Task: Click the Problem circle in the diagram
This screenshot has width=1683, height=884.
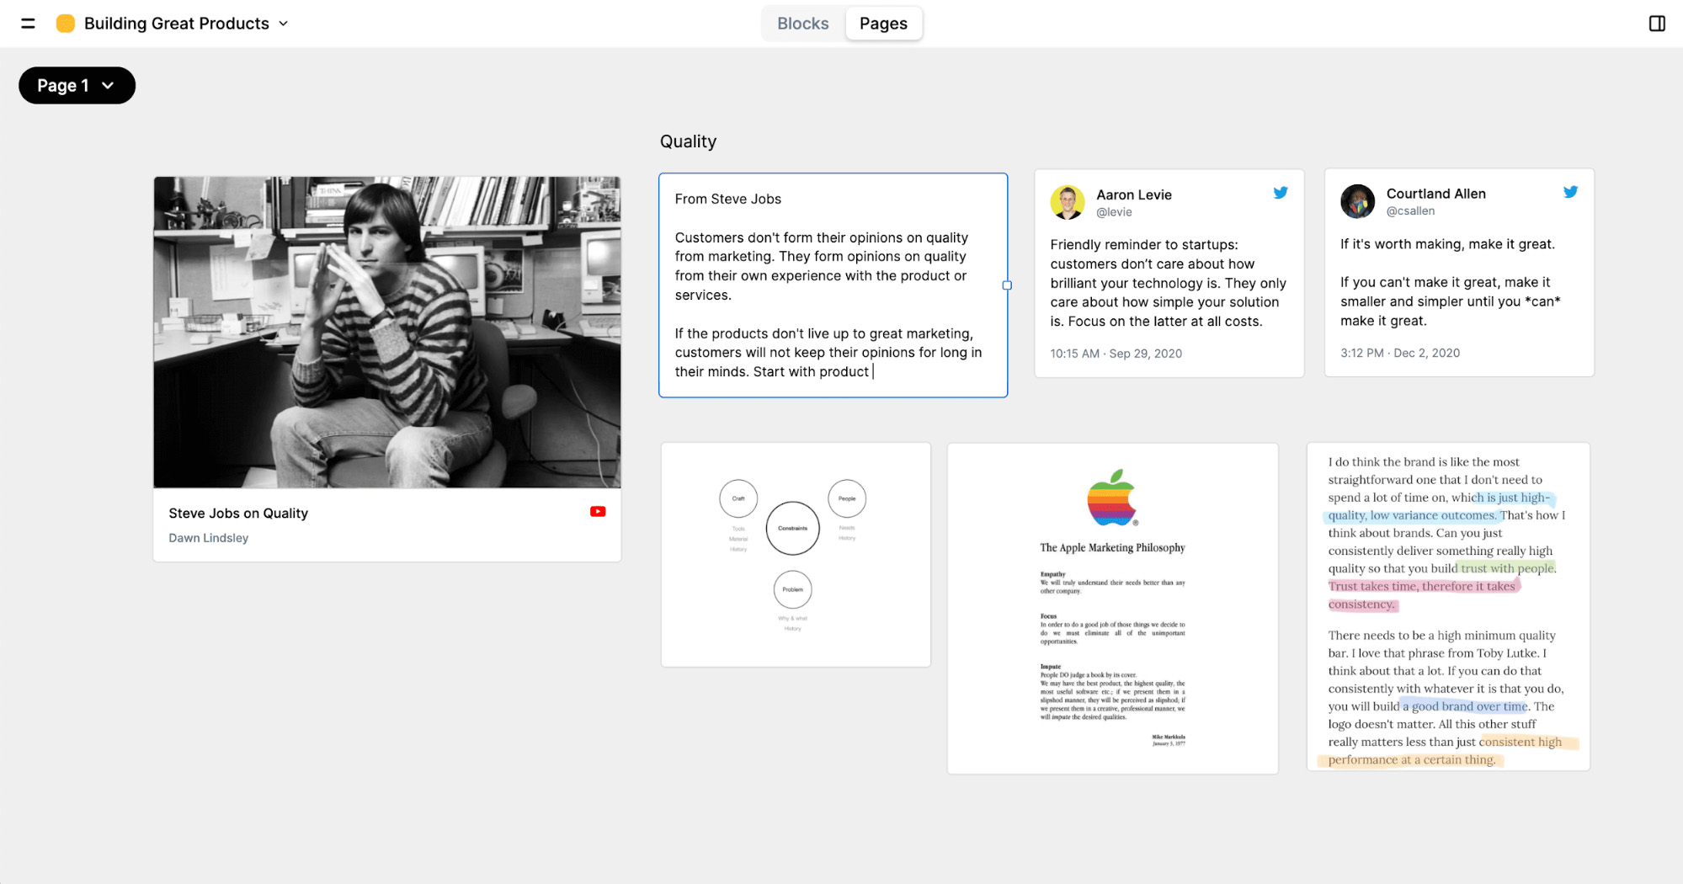Action: 792,589
